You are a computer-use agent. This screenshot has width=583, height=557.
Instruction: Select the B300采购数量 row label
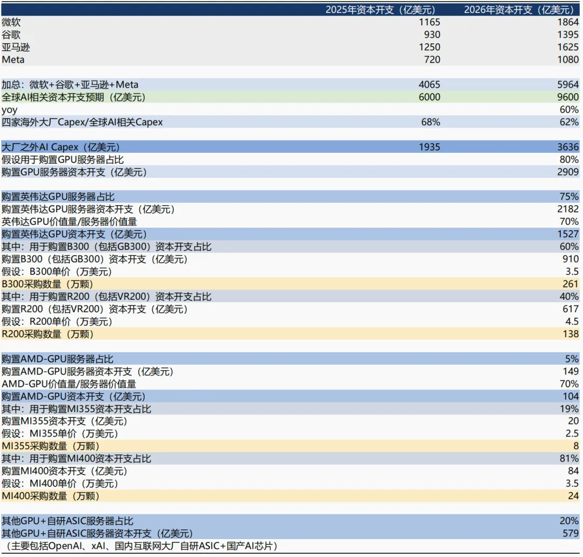click(x=47, y=284)
